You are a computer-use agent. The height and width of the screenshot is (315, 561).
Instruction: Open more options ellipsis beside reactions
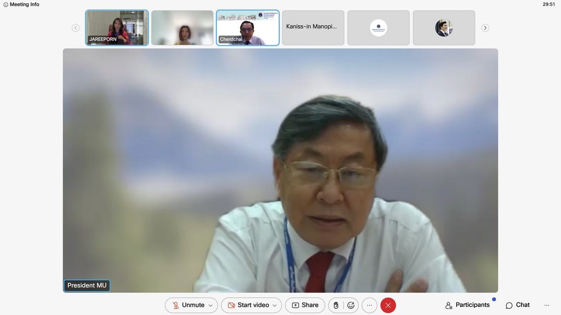point(369,305)
